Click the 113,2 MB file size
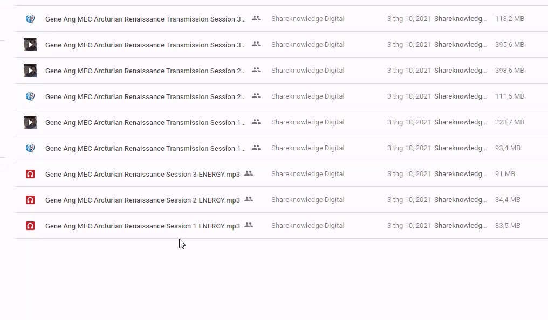 point(509,19)
